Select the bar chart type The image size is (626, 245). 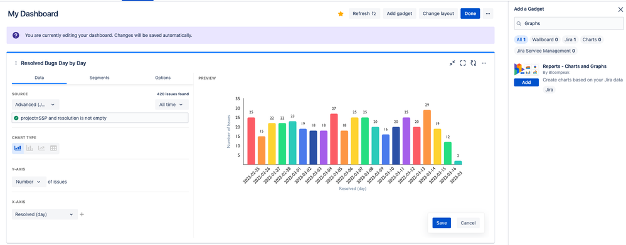click(x=18, y=148)
